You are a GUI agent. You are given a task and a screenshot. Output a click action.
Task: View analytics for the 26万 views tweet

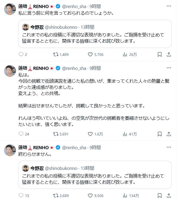125,54
